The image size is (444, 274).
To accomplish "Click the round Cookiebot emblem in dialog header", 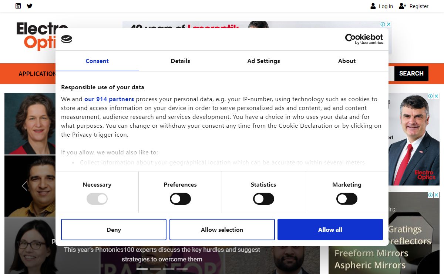I will tap(67, 39).
